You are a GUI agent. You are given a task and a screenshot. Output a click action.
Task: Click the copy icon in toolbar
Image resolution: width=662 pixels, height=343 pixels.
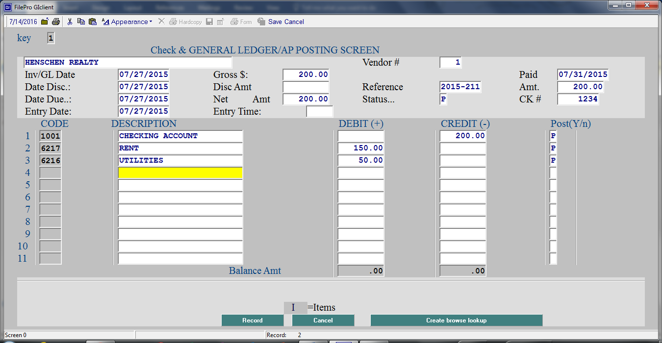(81, 22)
